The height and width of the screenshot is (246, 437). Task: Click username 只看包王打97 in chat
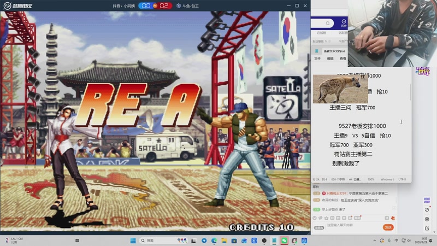(336, 194)
